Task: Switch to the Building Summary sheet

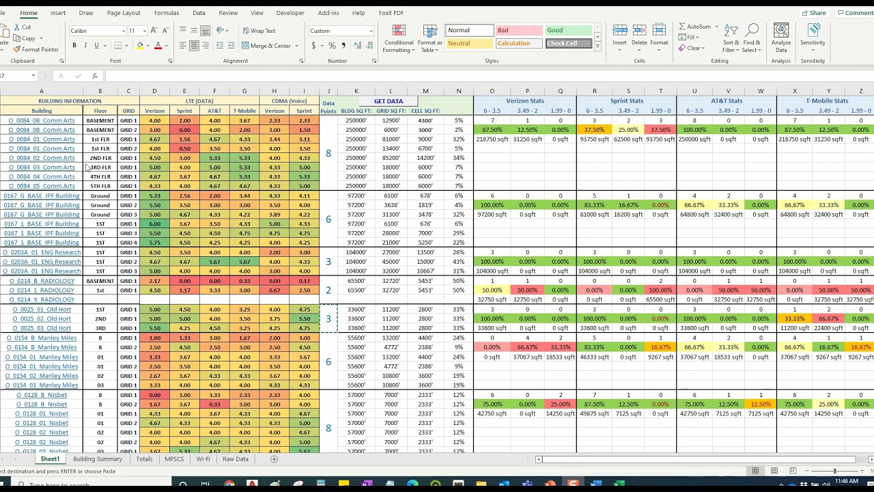Action: pos(98,459)
